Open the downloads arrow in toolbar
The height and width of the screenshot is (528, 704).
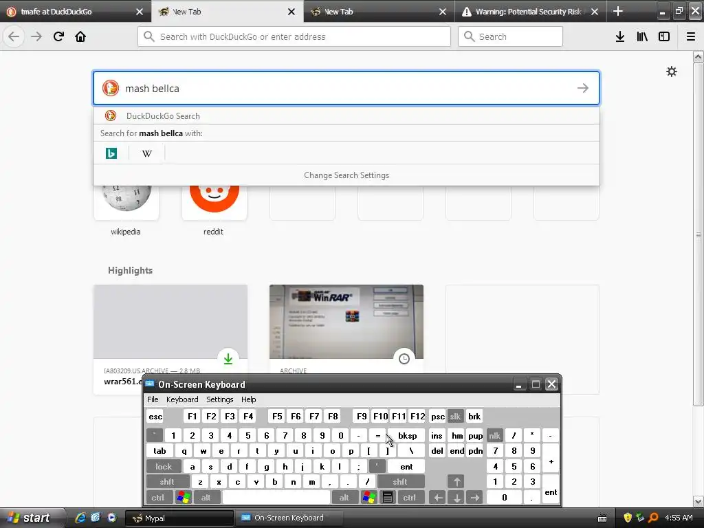coord(620,36)
